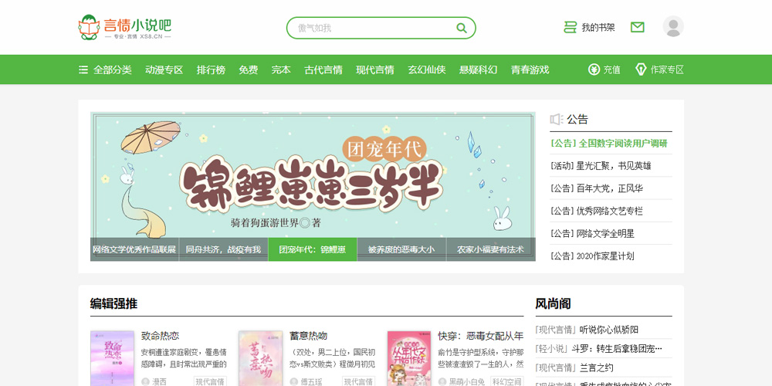Switch banner to 同舟共济，战疫有我 tab
Image resolution: width=772 pixels, height=386 pixels.
224,249
